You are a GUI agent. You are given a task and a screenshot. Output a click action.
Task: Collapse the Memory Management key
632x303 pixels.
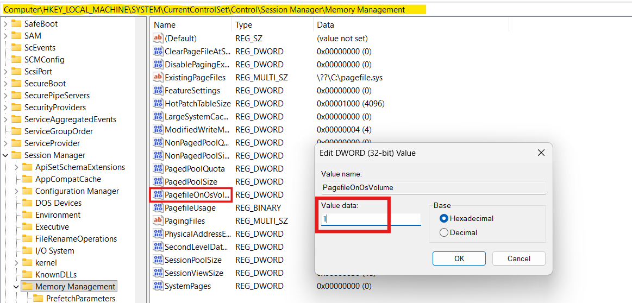coord(16,287)
